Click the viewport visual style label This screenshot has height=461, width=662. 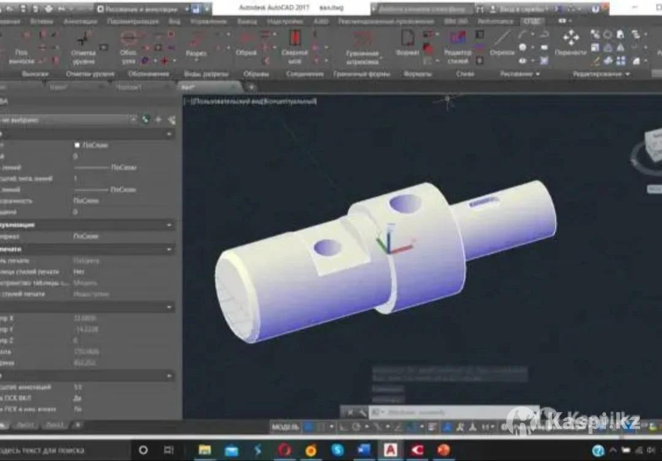(254, 101)
